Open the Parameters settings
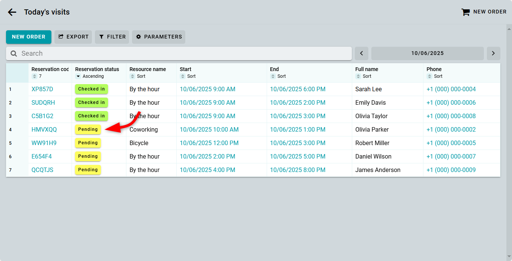The image size is (512, 261). tap(158, 37)
